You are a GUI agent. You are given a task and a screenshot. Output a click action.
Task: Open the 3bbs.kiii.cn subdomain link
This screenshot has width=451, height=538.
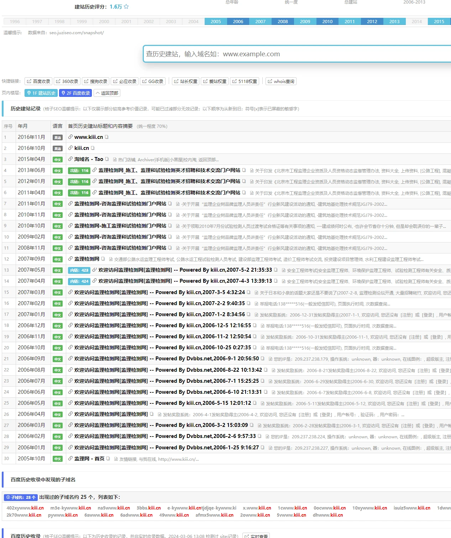tap(148, 508)
